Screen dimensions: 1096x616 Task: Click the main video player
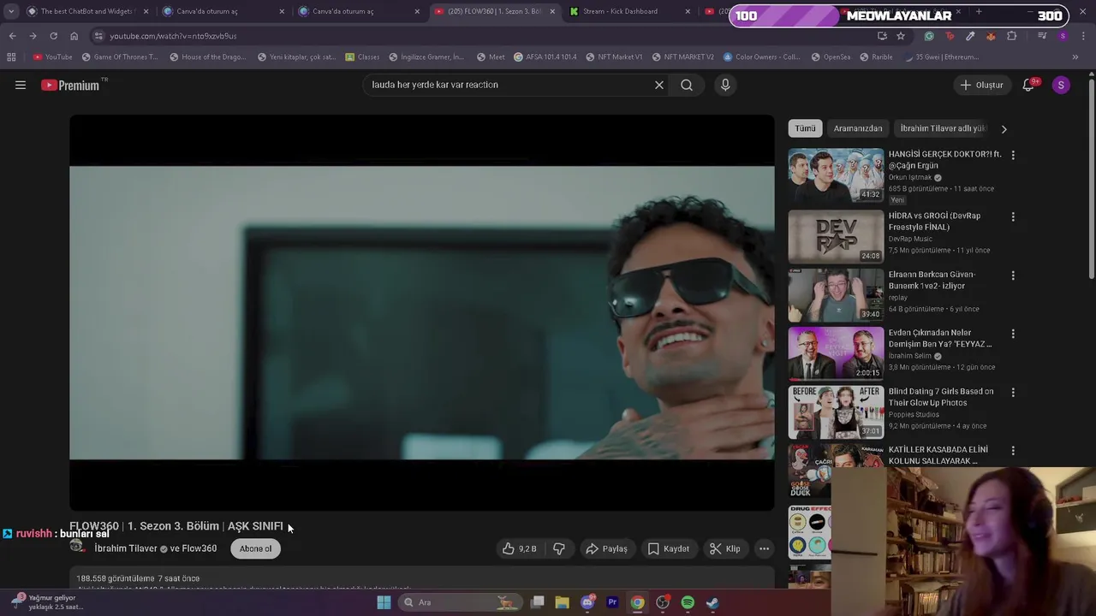tap(422, 313)
